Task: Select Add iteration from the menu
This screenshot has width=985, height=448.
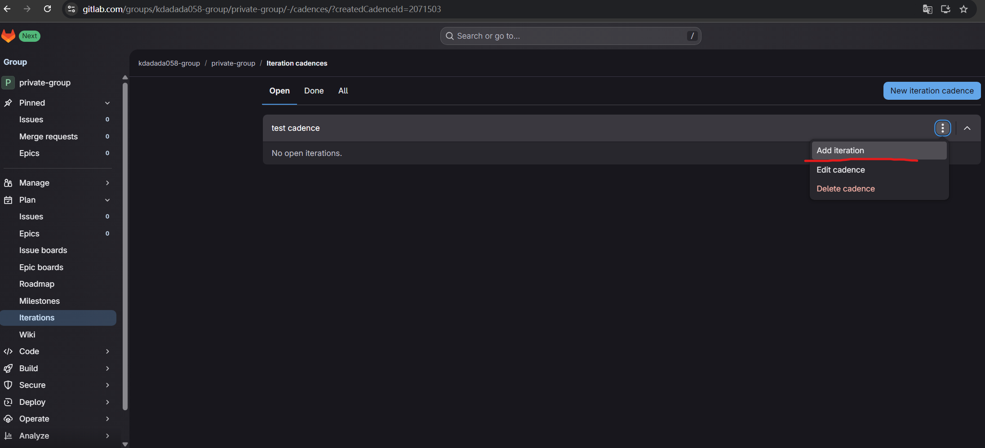Action: coord(840,151)
